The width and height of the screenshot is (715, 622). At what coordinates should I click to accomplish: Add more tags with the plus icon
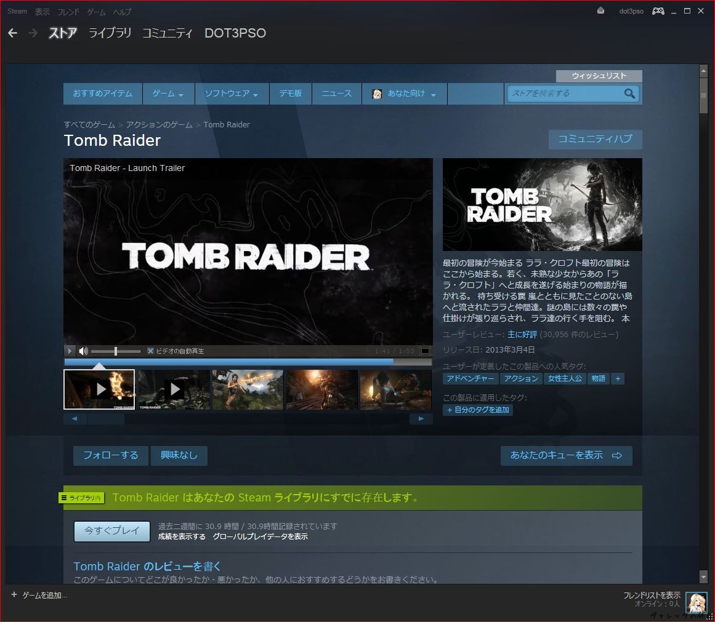618,378
